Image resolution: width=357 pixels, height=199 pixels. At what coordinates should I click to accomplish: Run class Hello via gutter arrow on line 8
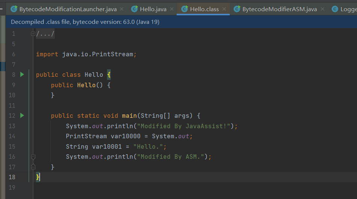pyautogui.click(x=22, y=75)
